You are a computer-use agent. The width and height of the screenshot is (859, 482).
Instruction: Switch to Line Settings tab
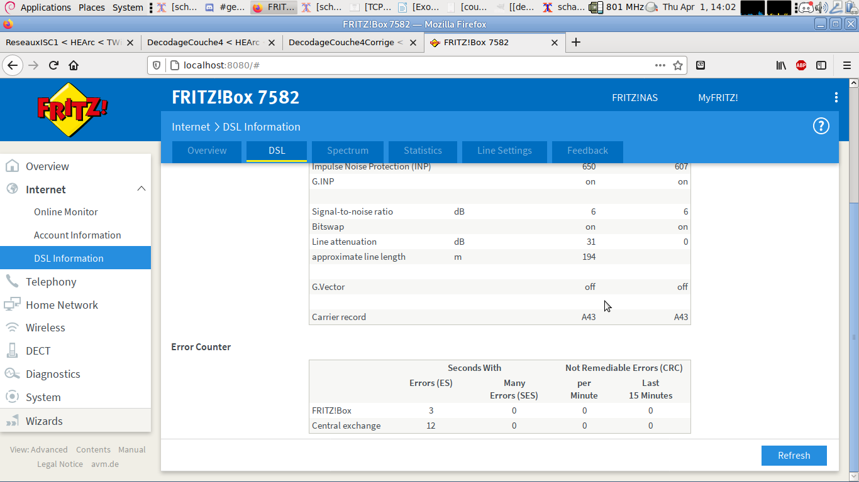504,151
